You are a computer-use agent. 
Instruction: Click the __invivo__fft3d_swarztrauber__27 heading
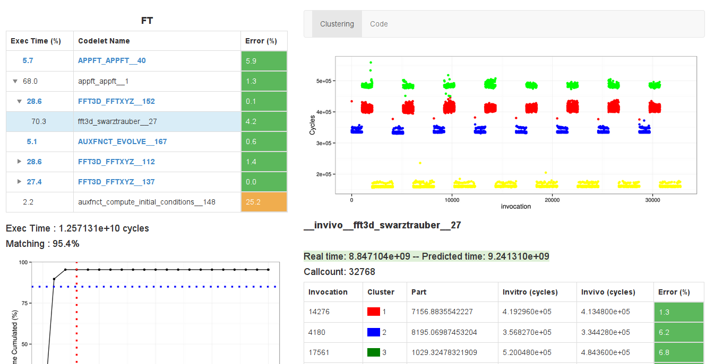[x=382, y=225]
